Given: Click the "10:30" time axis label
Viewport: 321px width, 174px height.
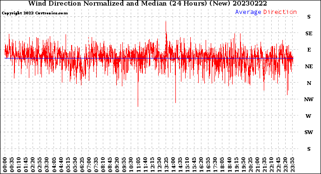Looking at the screenshot, I should pyautogui.click(x=131, y=165).
